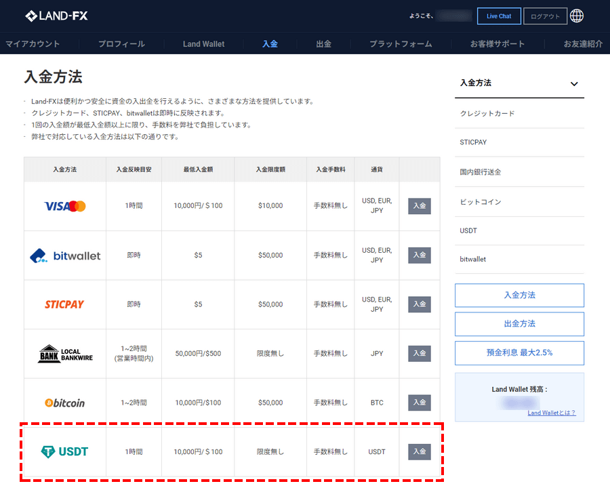Select ビットコイン in sidebar

coord(519,202)
